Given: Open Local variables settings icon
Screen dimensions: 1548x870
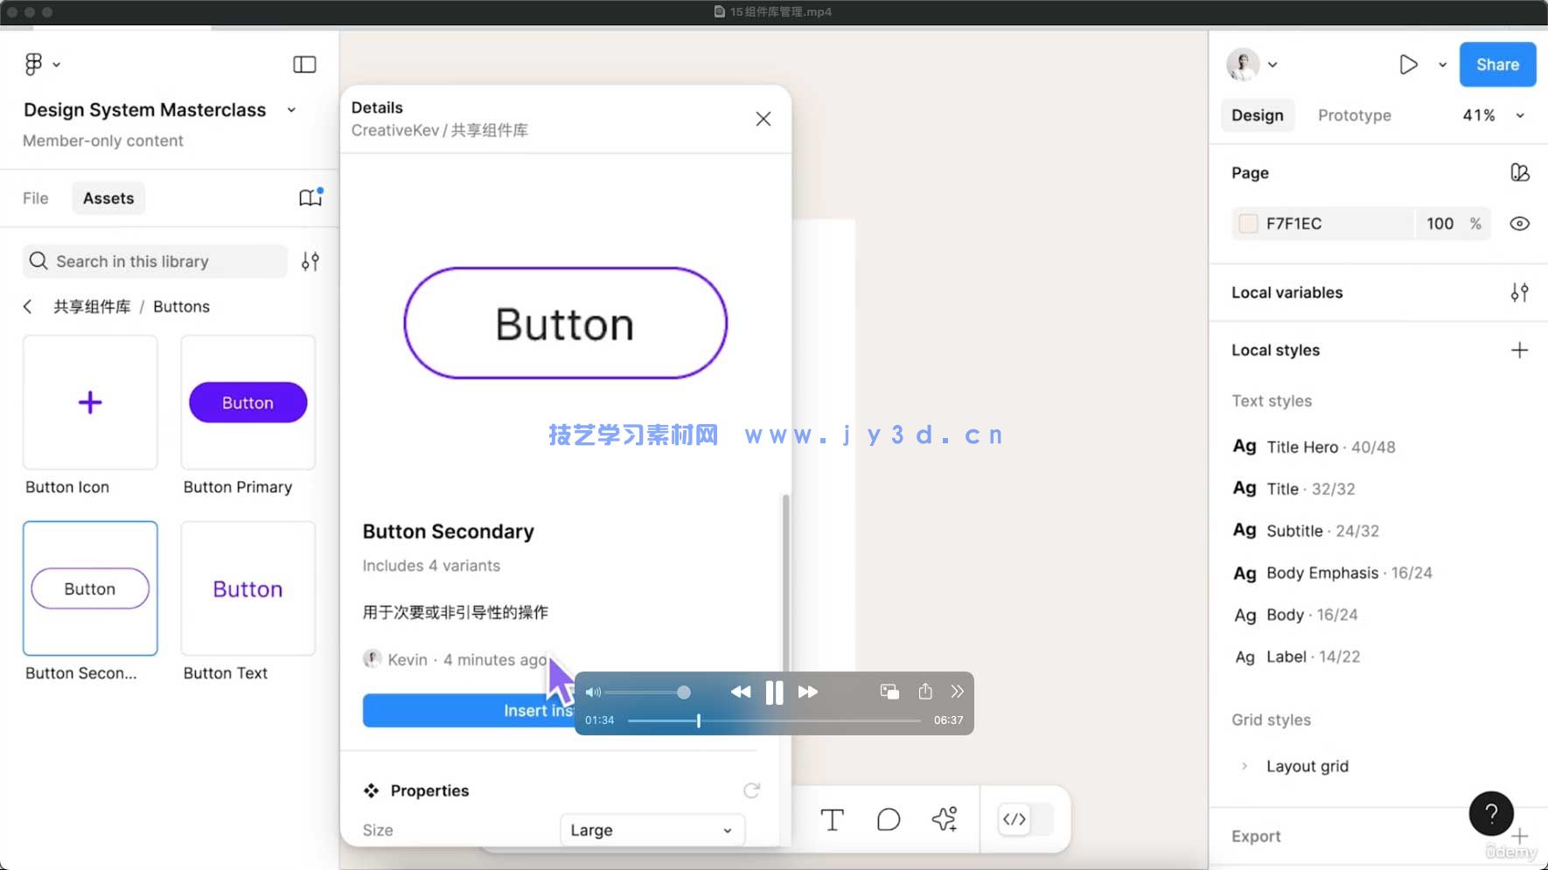Looking at the screenshot, I should coord(1520,292).
